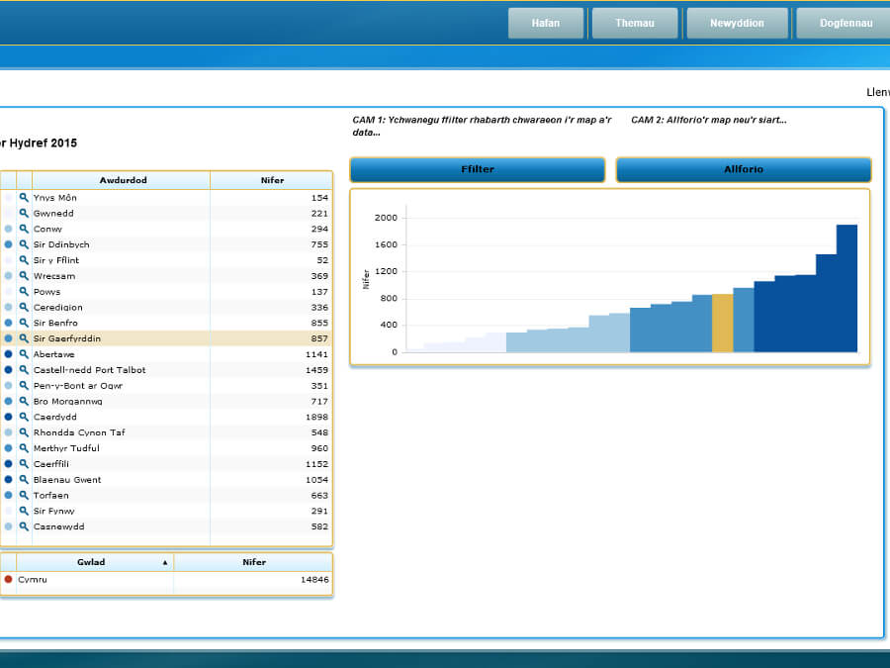Select the Cymru row in country table
890x668 pixels.
pyautogui.click(x=166, y=580)
